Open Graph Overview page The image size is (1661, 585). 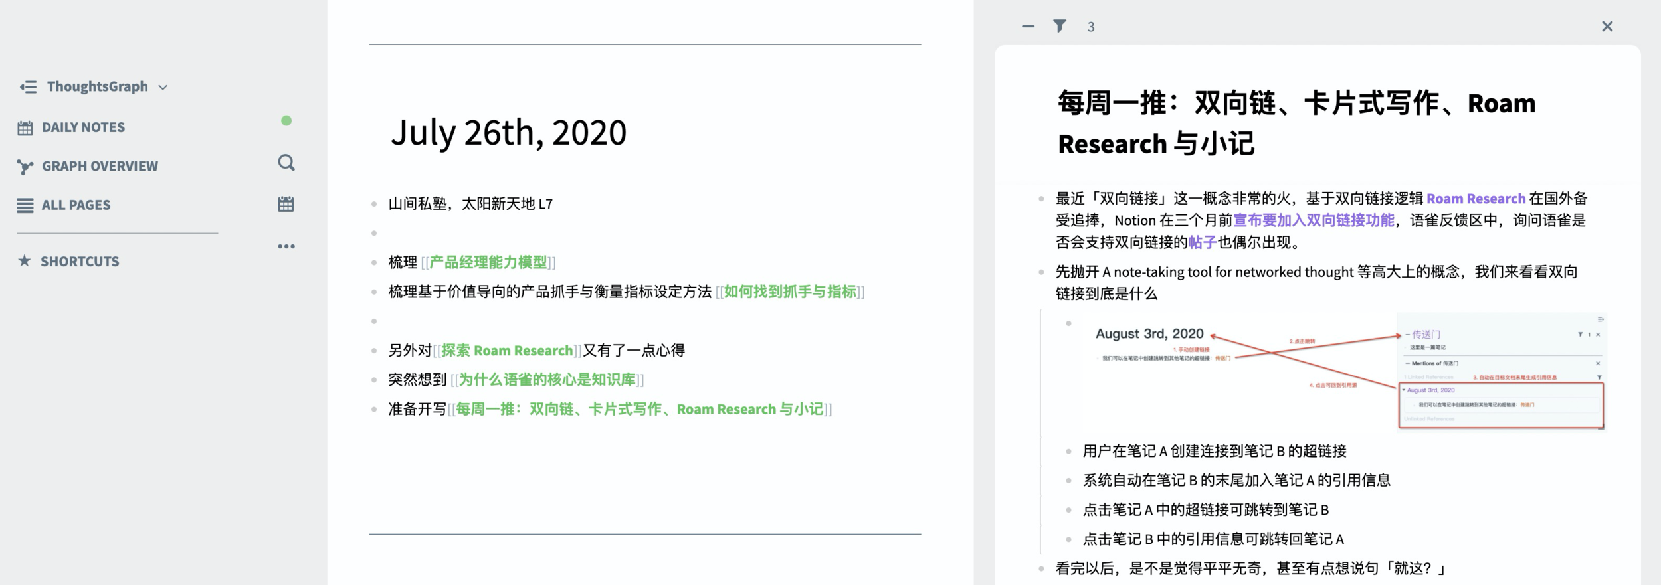100,166
